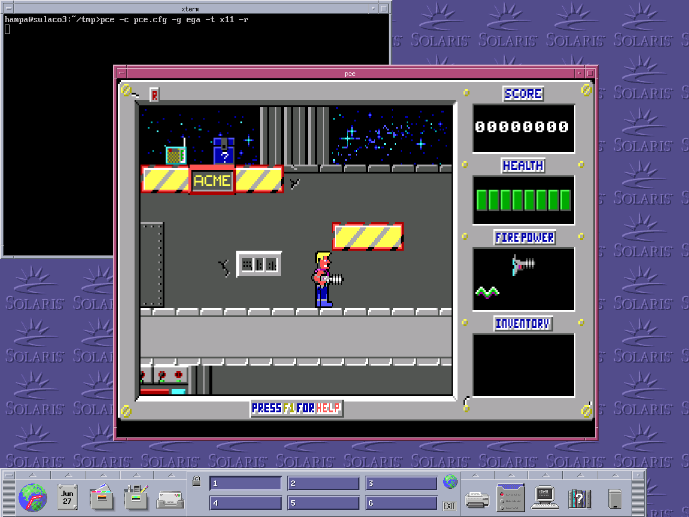Viewport: 689px width, 517px height.
Task: Click the red R icon above the game view
Action: coord(154,95)
